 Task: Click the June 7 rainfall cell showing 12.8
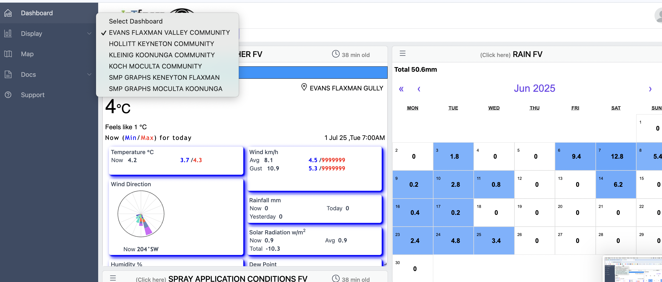616,156
